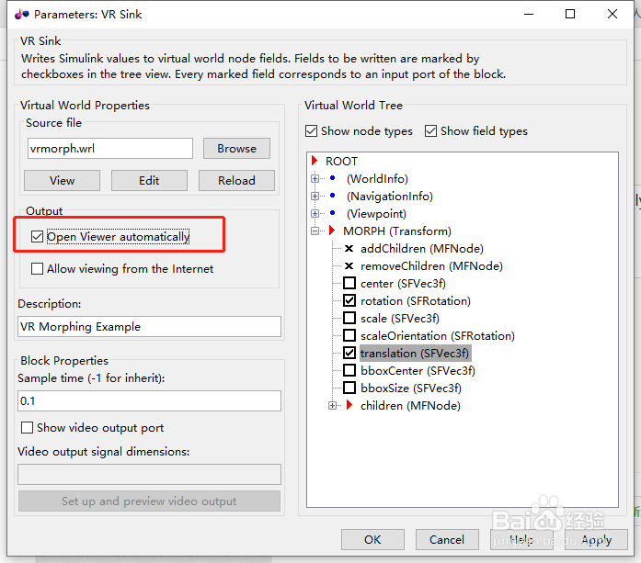Close the Parameters: VR Sink dialog

pos(612,14)
